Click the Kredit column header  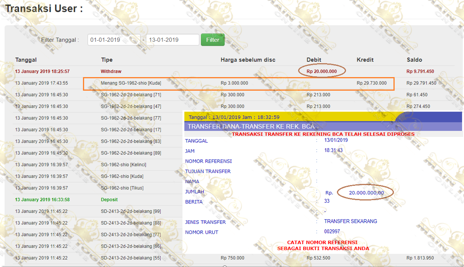click(x=365, y=60)
